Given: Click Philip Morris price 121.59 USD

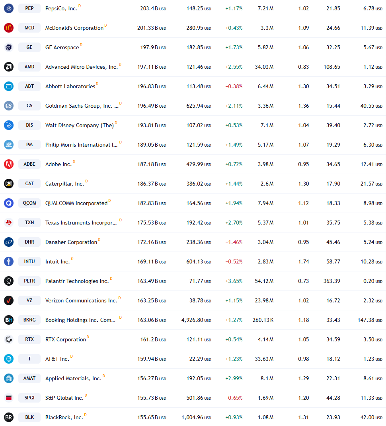Looking at the screenshot, I should (x=199, y=145).
